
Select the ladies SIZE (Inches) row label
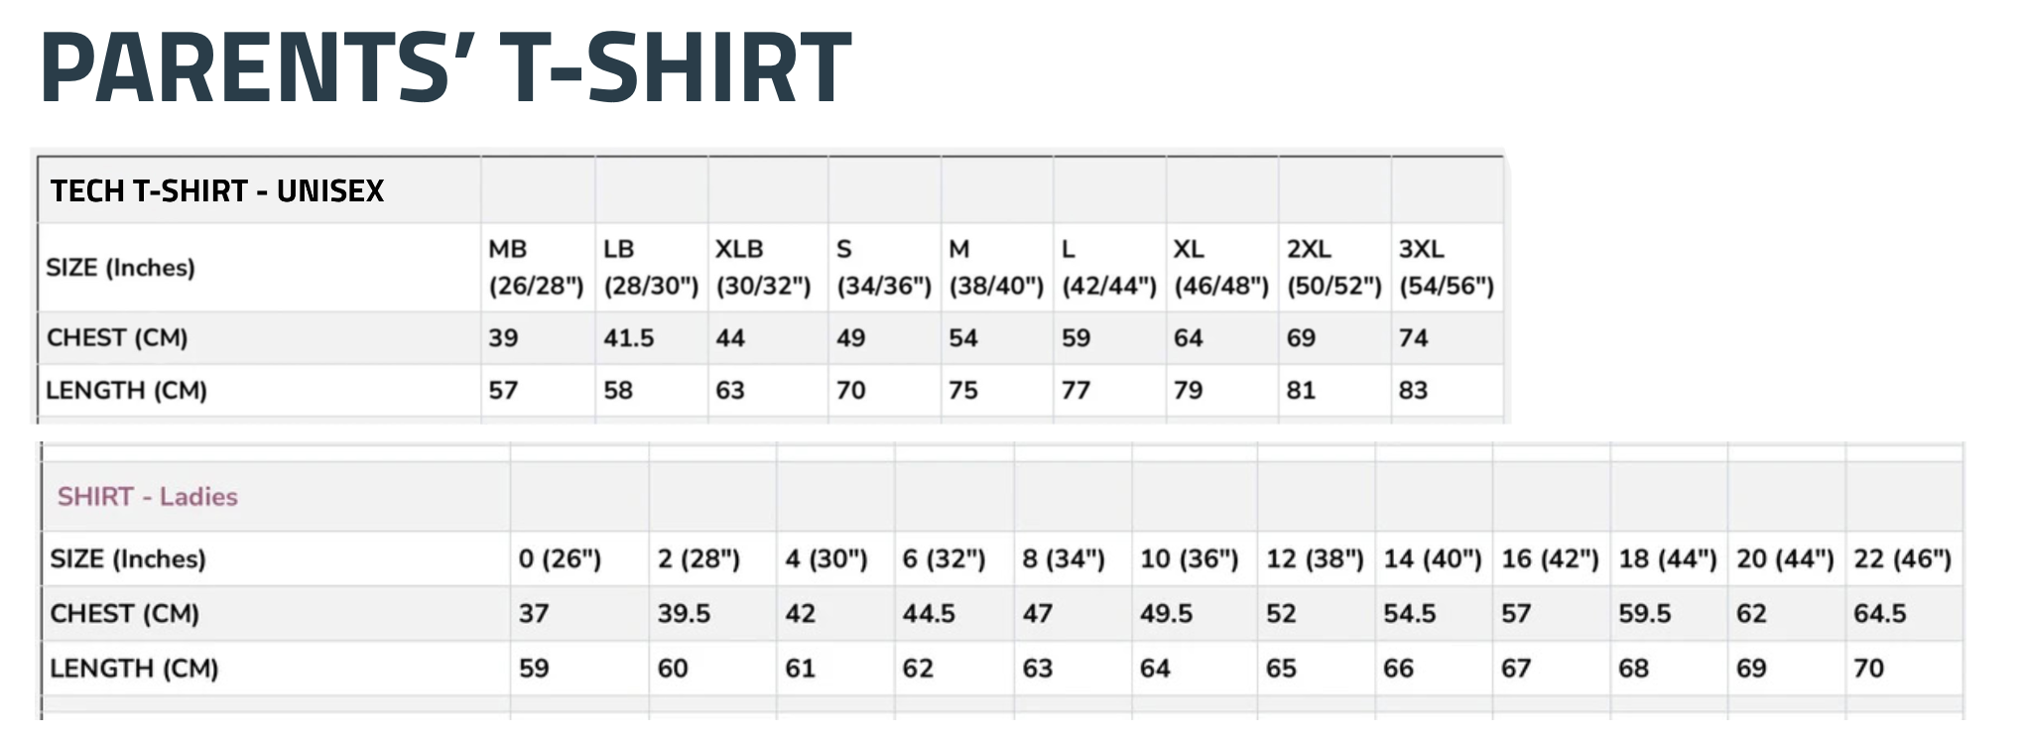(128, 558)
